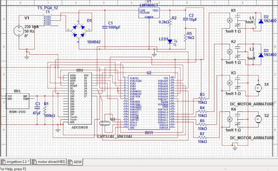Image resolution: width=278 pixels, height=171 pixels.
Task: Select the D3 1N3492 diode symbol
Action: 261,55
